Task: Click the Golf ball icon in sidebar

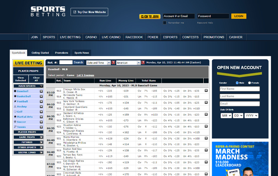Action: pyautogui.click(x=15, y=111)
